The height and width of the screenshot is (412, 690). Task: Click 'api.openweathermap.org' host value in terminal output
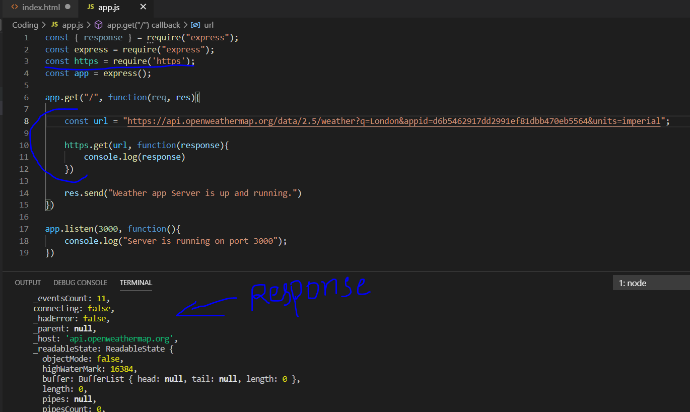pyautogui.click(x=119, y=338)
